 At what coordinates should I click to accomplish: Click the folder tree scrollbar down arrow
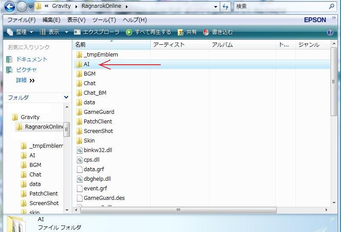tap(67, 210)
